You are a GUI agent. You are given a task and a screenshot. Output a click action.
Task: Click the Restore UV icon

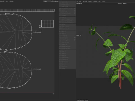pos(60,66)
